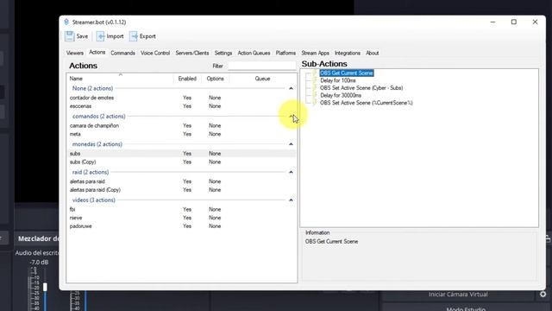Select 'OBS Set Active Scene (Cyber - Subs)'
Viewport: 552px width, 311px height.
point(361,88)
